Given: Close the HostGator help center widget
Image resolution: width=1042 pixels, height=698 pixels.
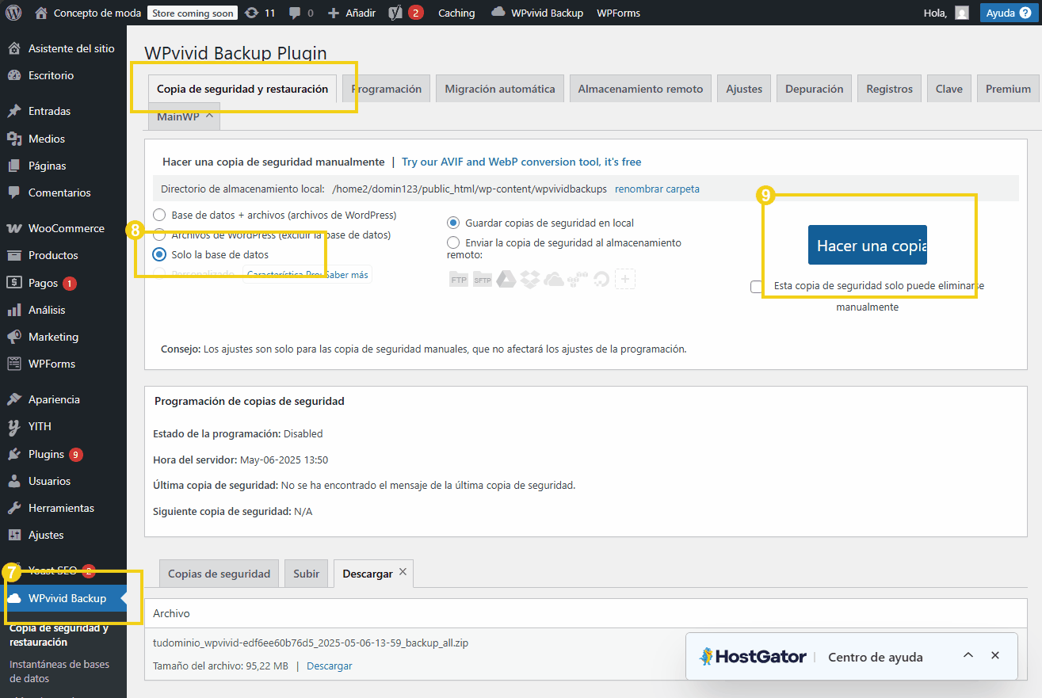Looking at the screenshot, I should (995, 656).
